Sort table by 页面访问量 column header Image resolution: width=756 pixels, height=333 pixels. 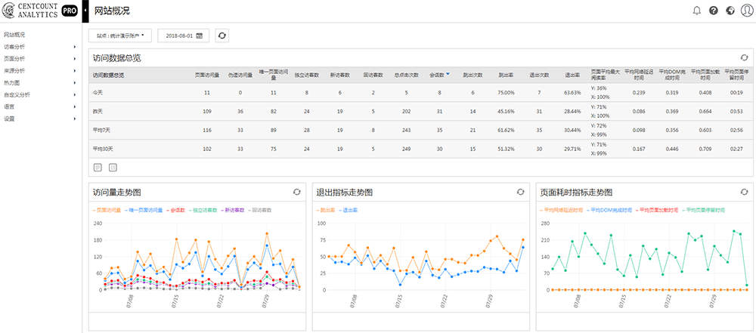coord(207,76)
